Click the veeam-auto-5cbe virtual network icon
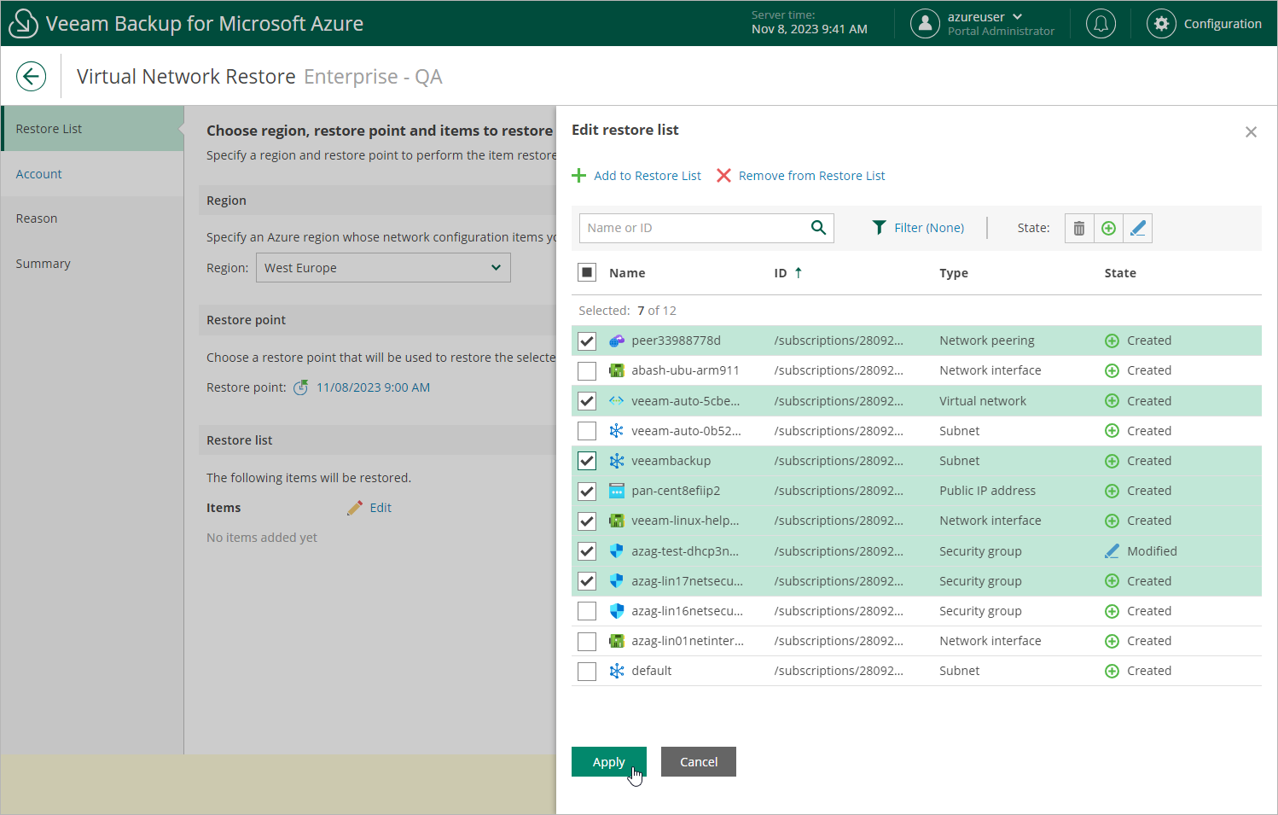This screenshot has width=1278, height=815. [x=617, y=401]
